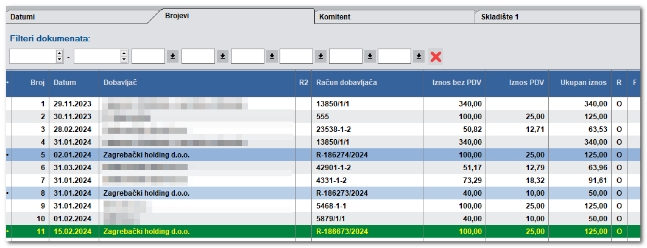This screenshot has width=647, height=248.
Task: Open the first filter dropdown arrow
Action: (173, 57)
